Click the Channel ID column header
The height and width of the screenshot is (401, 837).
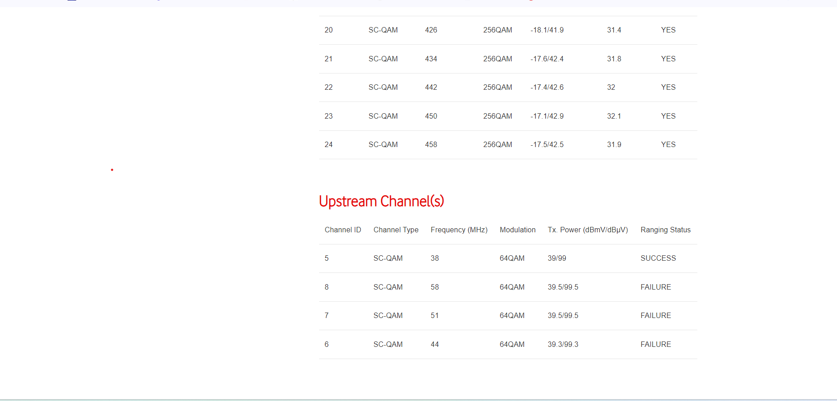[x=343, y=230]
